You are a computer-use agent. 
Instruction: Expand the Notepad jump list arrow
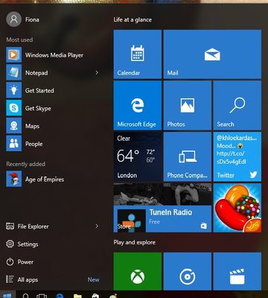97,72
